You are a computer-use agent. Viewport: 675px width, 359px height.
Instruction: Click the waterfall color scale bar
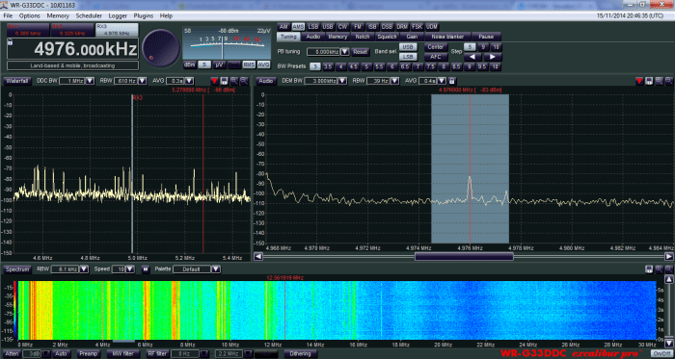pyautogui.click(x=15, y=310)
